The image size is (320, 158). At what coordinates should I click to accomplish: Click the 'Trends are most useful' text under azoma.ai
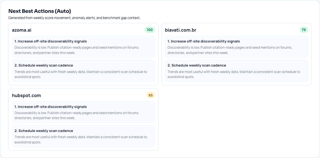81,74
